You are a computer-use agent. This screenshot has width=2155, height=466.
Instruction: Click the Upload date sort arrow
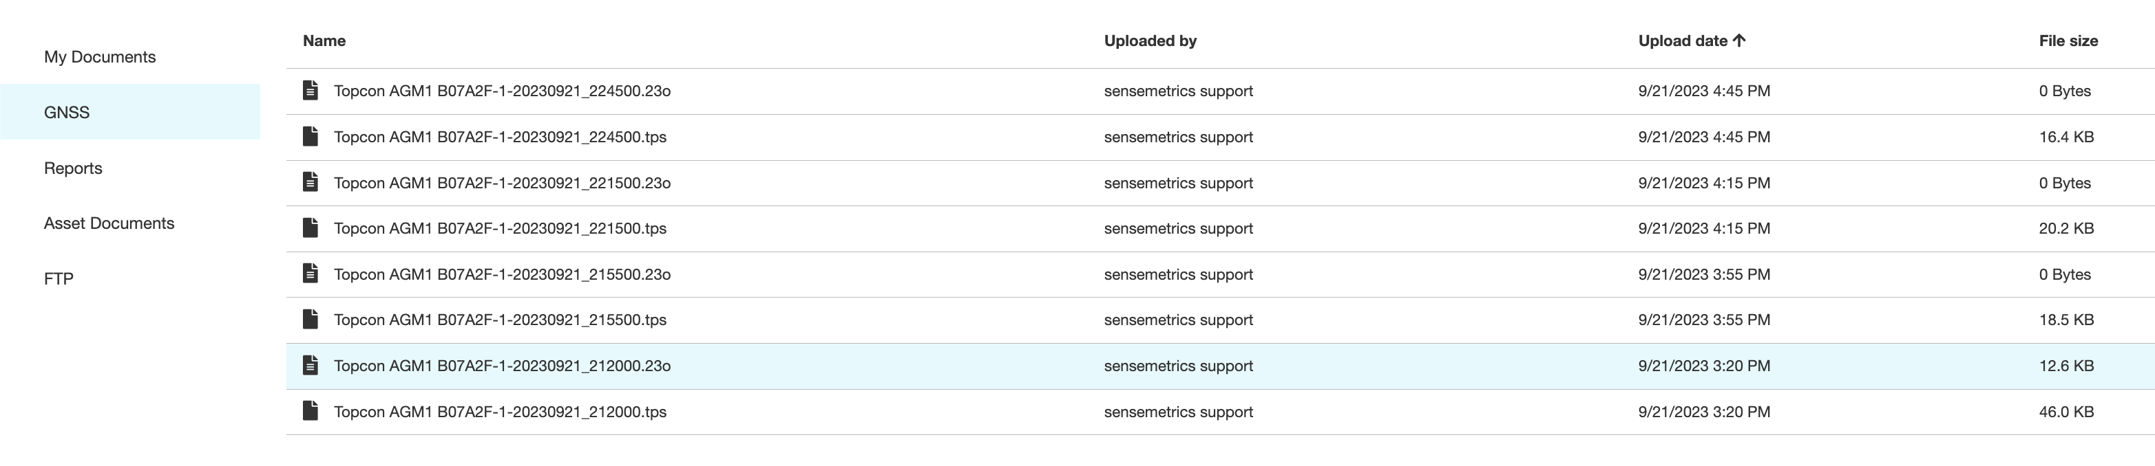click(1739, 40)
